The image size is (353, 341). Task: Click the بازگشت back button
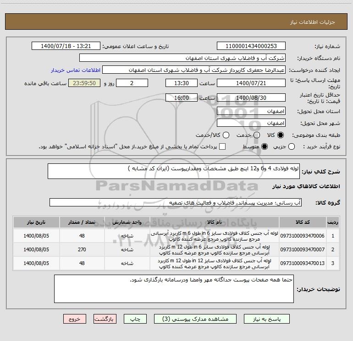click(105, 319)
